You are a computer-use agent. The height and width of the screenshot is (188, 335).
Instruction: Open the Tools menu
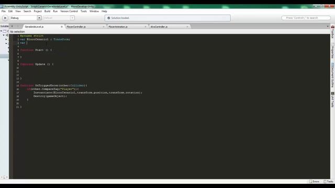(x=84, y=11)
